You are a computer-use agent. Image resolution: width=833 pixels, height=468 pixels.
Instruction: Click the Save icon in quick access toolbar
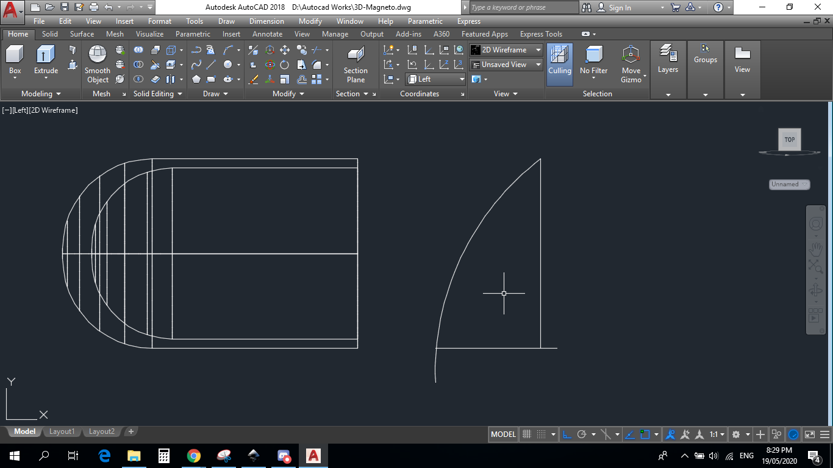click(64, 7)
